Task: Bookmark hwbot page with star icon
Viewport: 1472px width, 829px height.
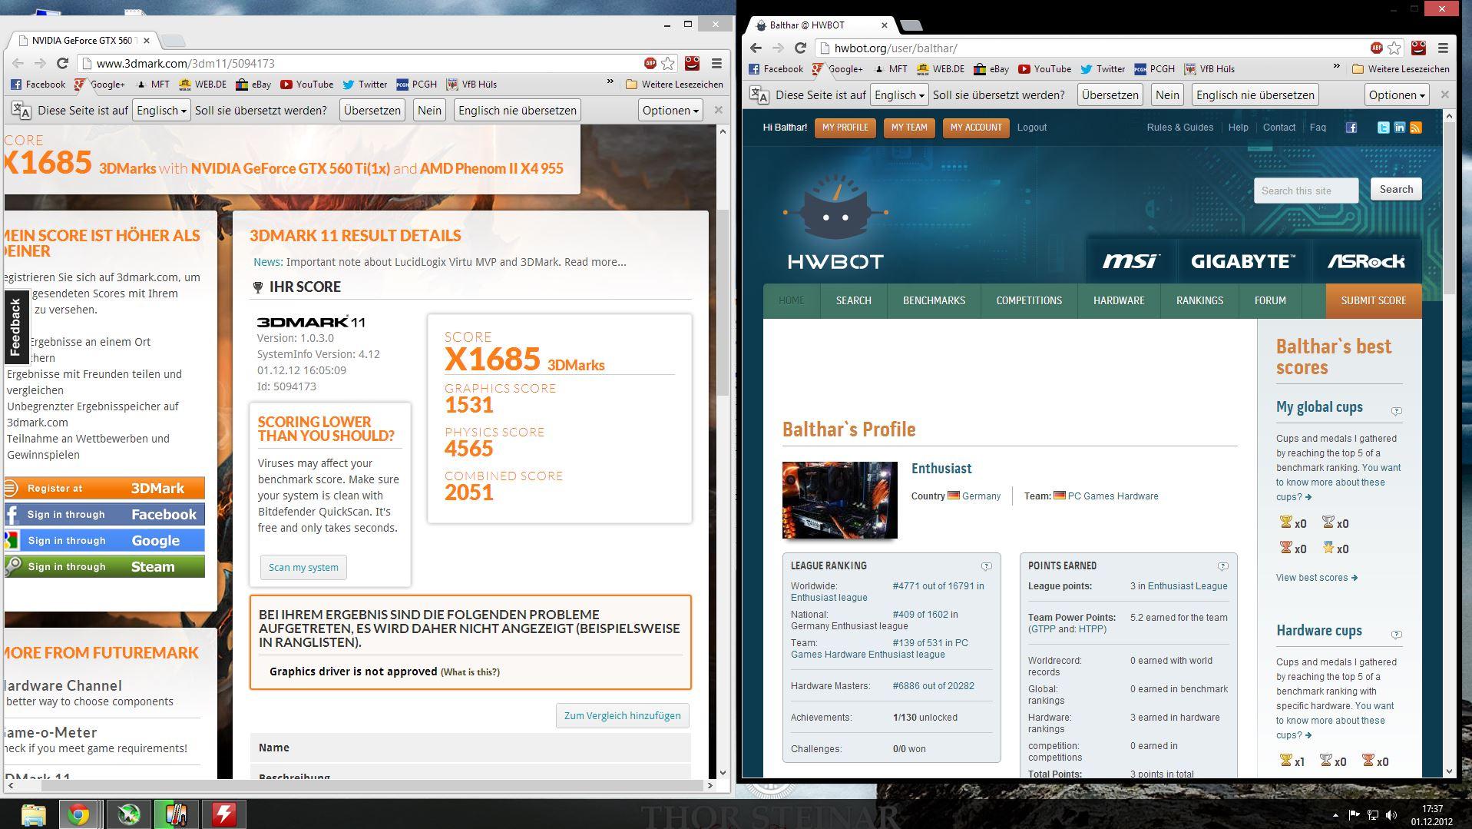Action: [x=1394, y=48]
